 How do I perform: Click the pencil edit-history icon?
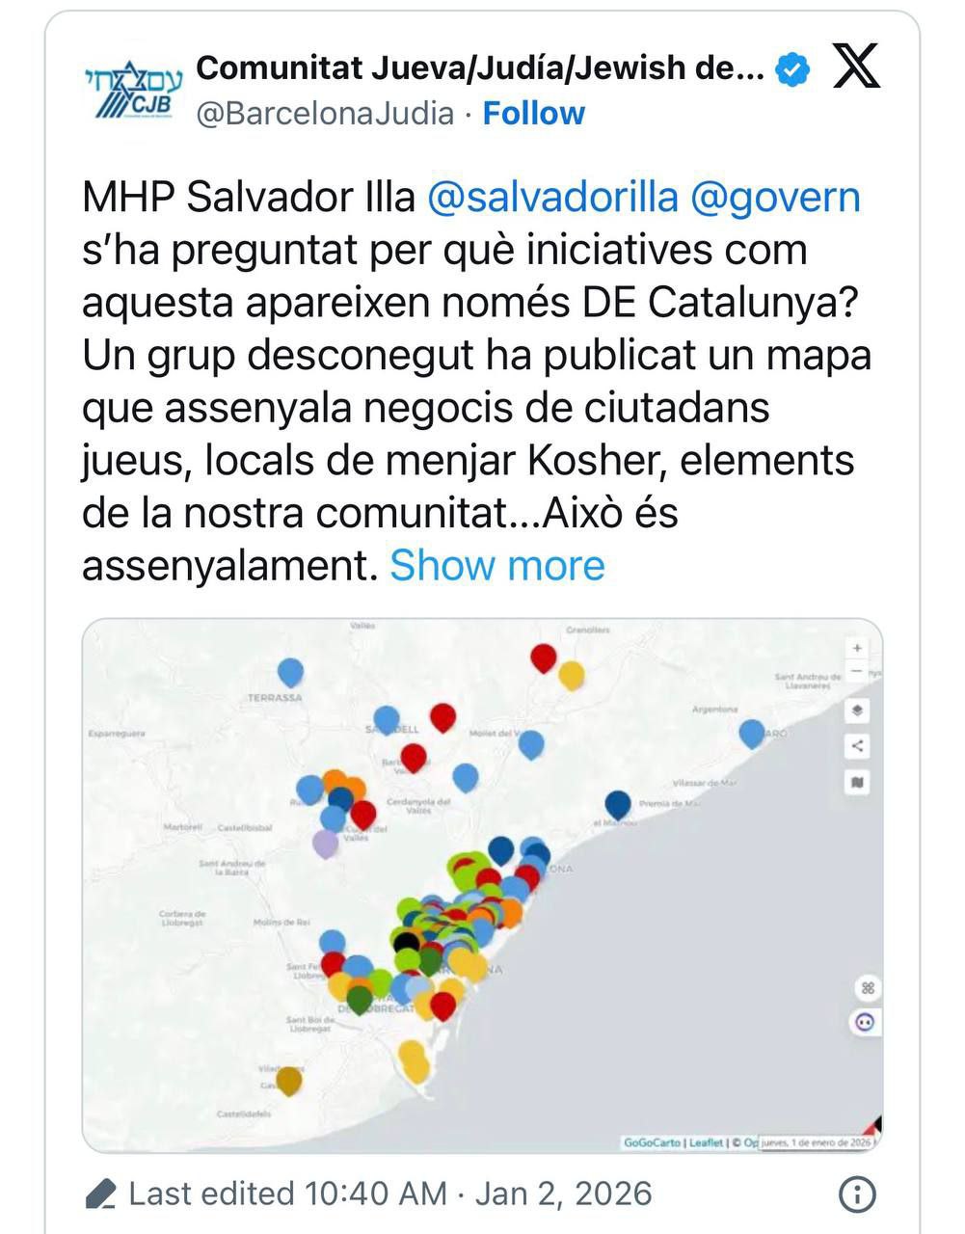101,1194
